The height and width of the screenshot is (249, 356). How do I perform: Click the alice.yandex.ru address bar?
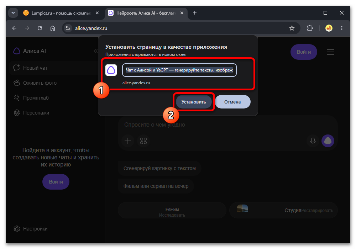pos(181,28)
